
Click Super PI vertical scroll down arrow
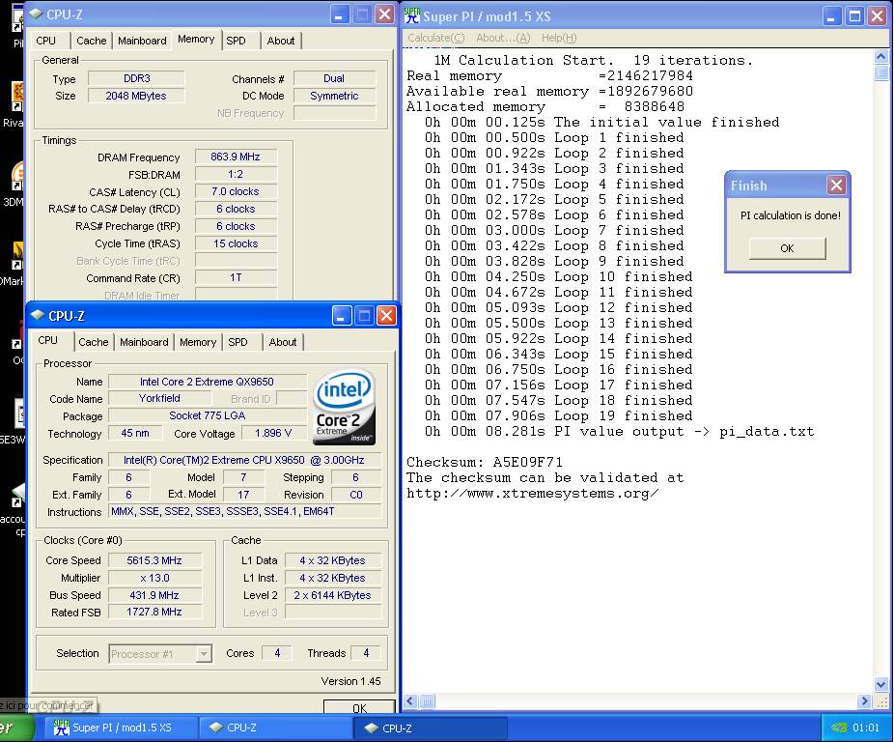[x=880, y=684]
